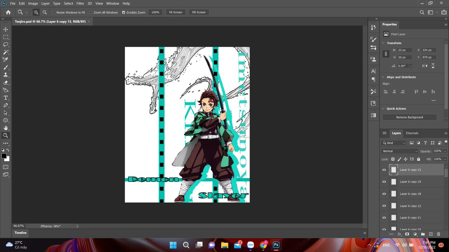Image resolution: width=449 pixels, height=252 pixels.
Task: Switch to the Channels tab
Action: (412, 133)
